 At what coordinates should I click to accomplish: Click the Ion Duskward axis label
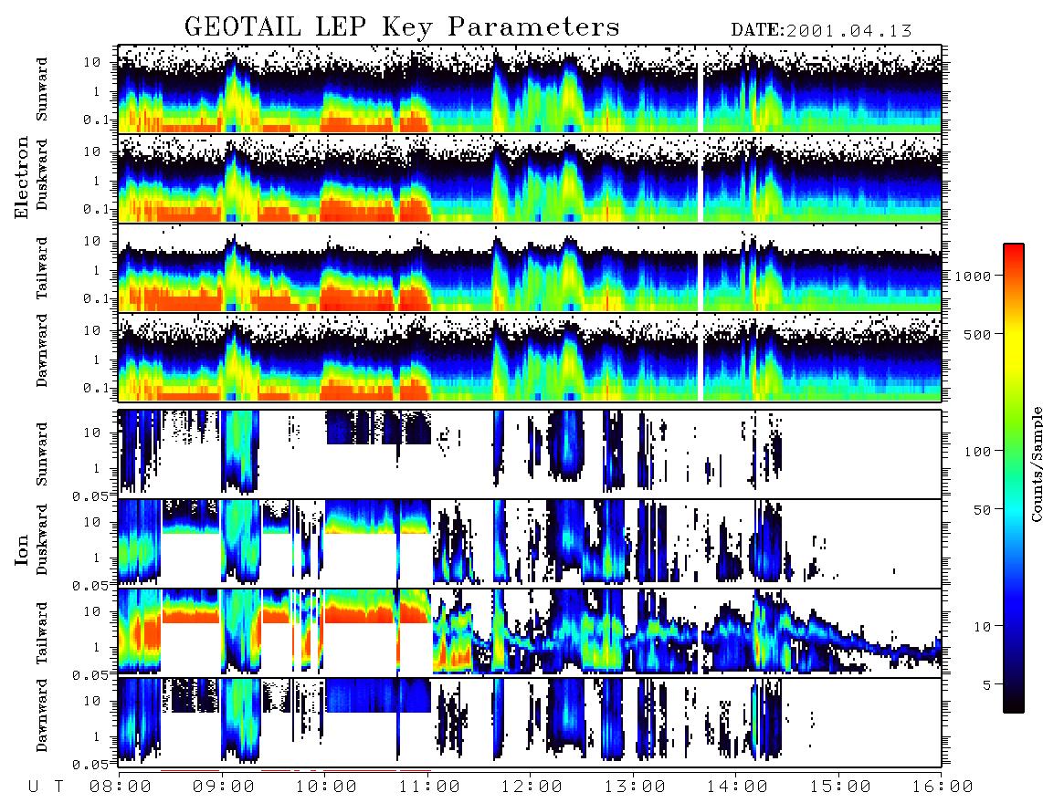[x=42, y=539]
